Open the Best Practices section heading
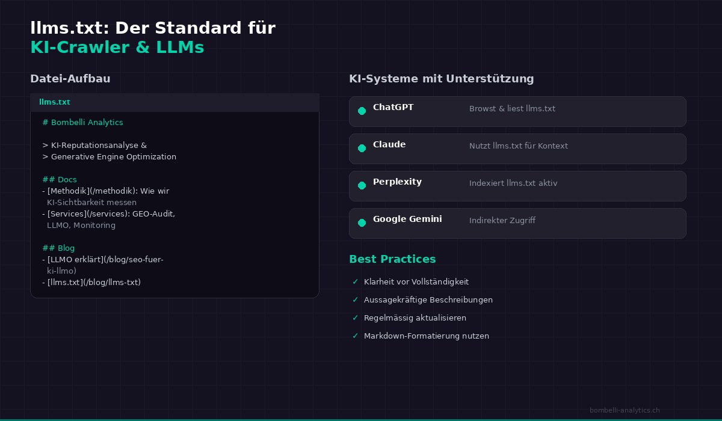The height and width of the screenshot is (421, 722). pyautogui.click(x=392, y=259)
